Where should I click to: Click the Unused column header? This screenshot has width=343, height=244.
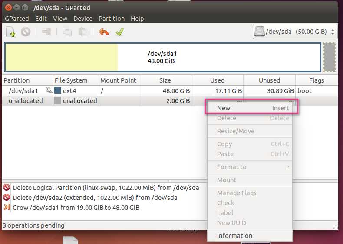point(269,80)
